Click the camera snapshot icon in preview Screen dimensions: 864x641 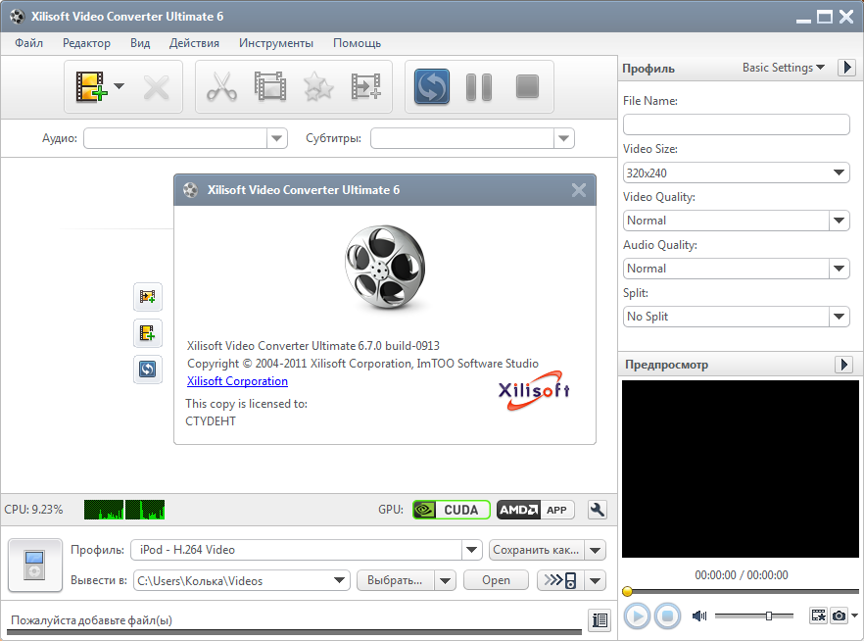840,616
